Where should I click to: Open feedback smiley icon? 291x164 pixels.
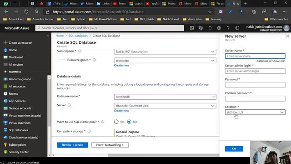tap(237, 28)
